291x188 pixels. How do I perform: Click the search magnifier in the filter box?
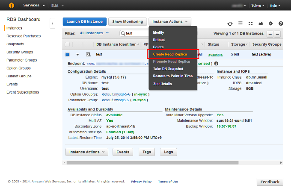[x=123, y=33]
